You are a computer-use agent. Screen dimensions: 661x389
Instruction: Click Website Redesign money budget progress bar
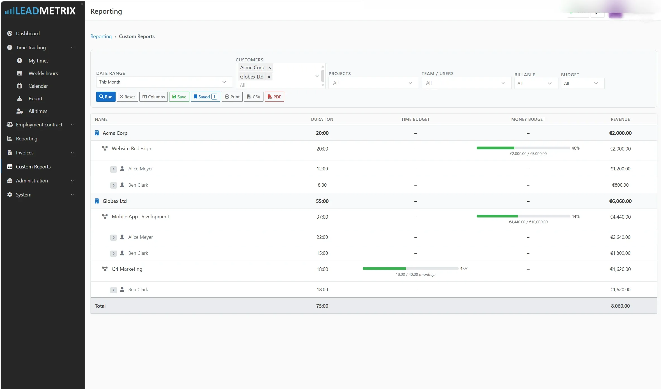[x=523, y=148]
